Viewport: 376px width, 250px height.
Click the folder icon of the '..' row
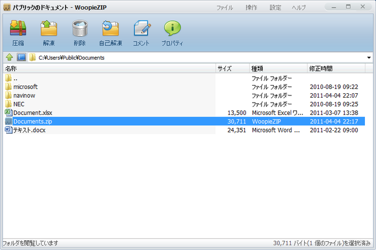click(8, 78)
